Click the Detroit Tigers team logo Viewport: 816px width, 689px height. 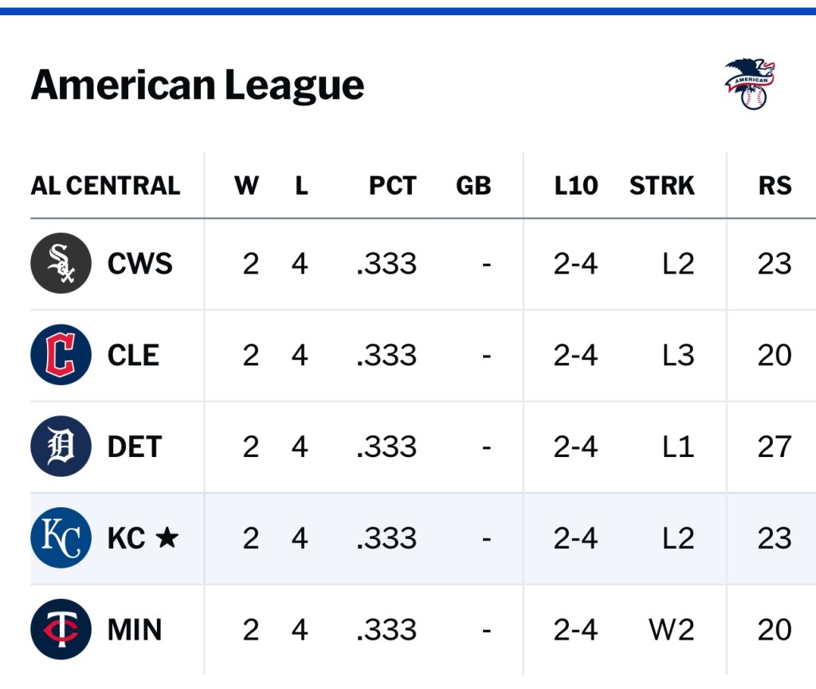[x=61, y=447]
